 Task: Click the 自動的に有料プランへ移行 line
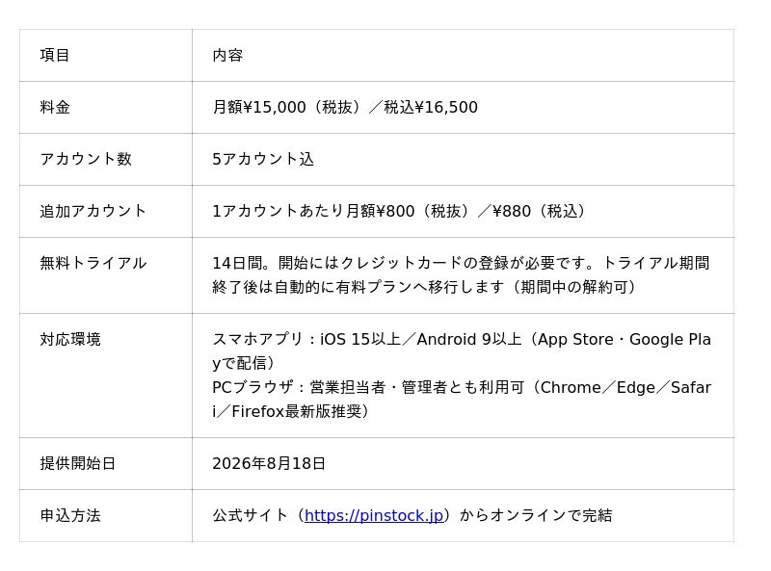click(424, 287)
